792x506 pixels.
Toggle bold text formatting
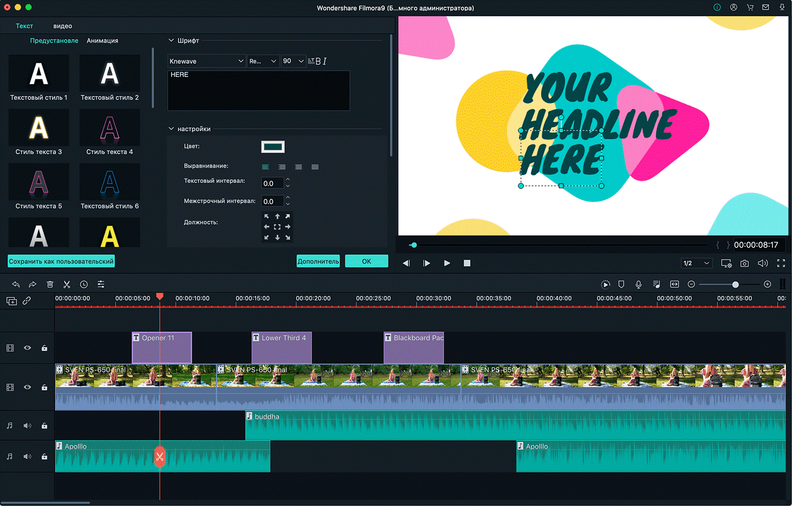(318, 61)
